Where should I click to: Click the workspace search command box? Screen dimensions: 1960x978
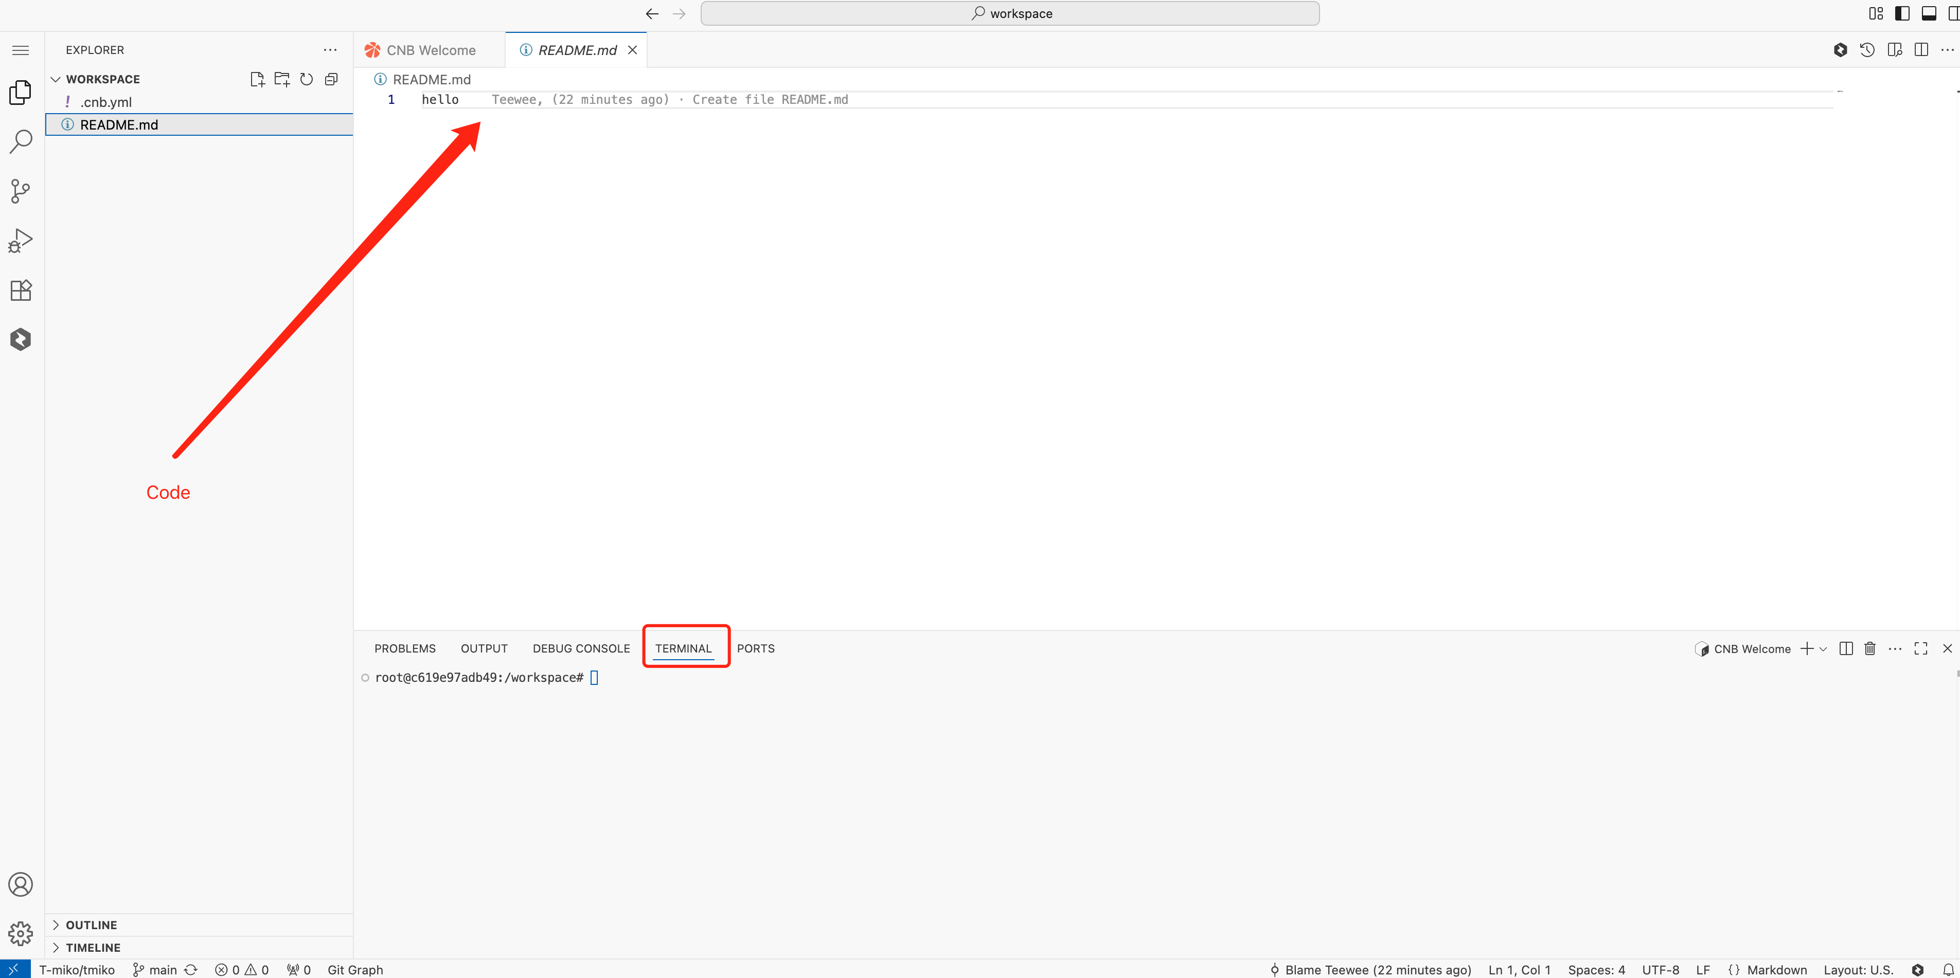(1010, 14)
